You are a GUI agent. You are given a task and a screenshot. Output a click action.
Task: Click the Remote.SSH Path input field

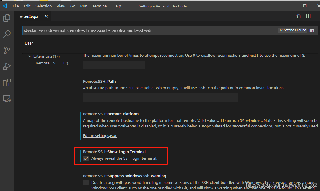(x=160, y=97)
